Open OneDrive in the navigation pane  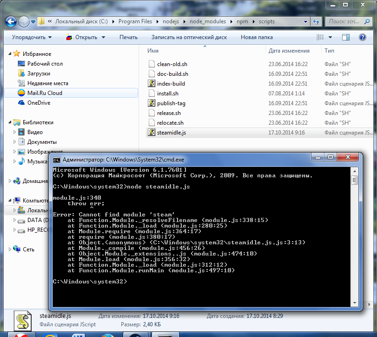tap(39, 103)
